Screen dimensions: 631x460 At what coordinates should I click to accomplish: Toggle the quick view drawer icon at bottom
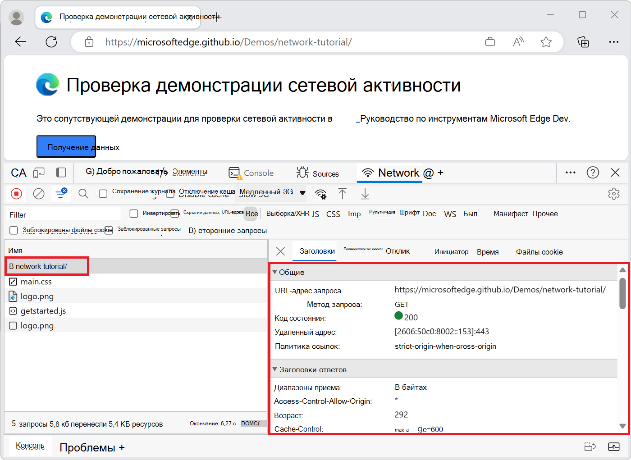[x=590, y=447]
